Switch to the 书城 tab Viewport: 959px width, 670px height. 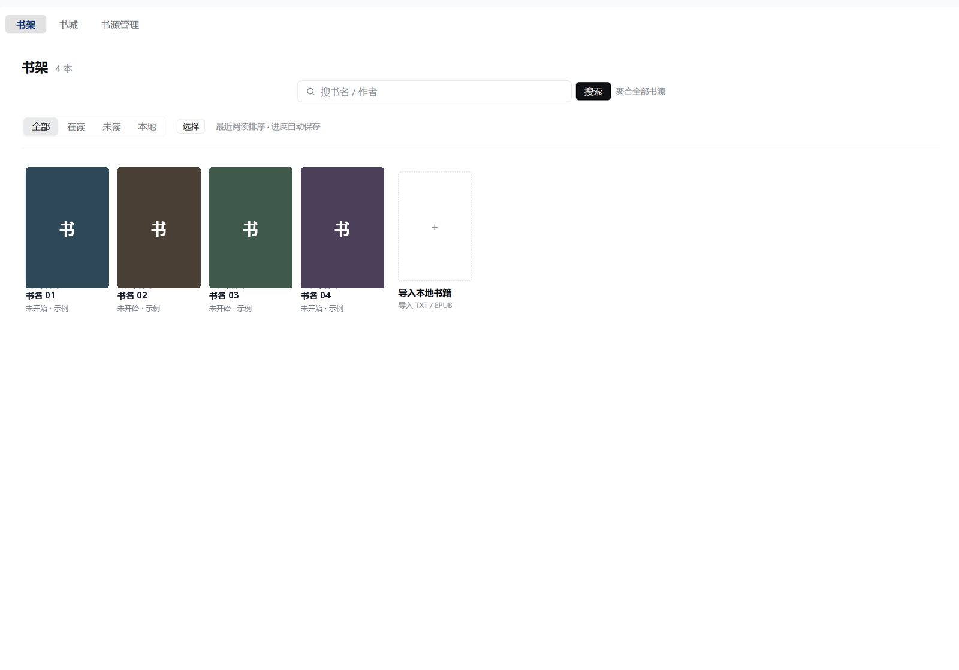point(68,25)
